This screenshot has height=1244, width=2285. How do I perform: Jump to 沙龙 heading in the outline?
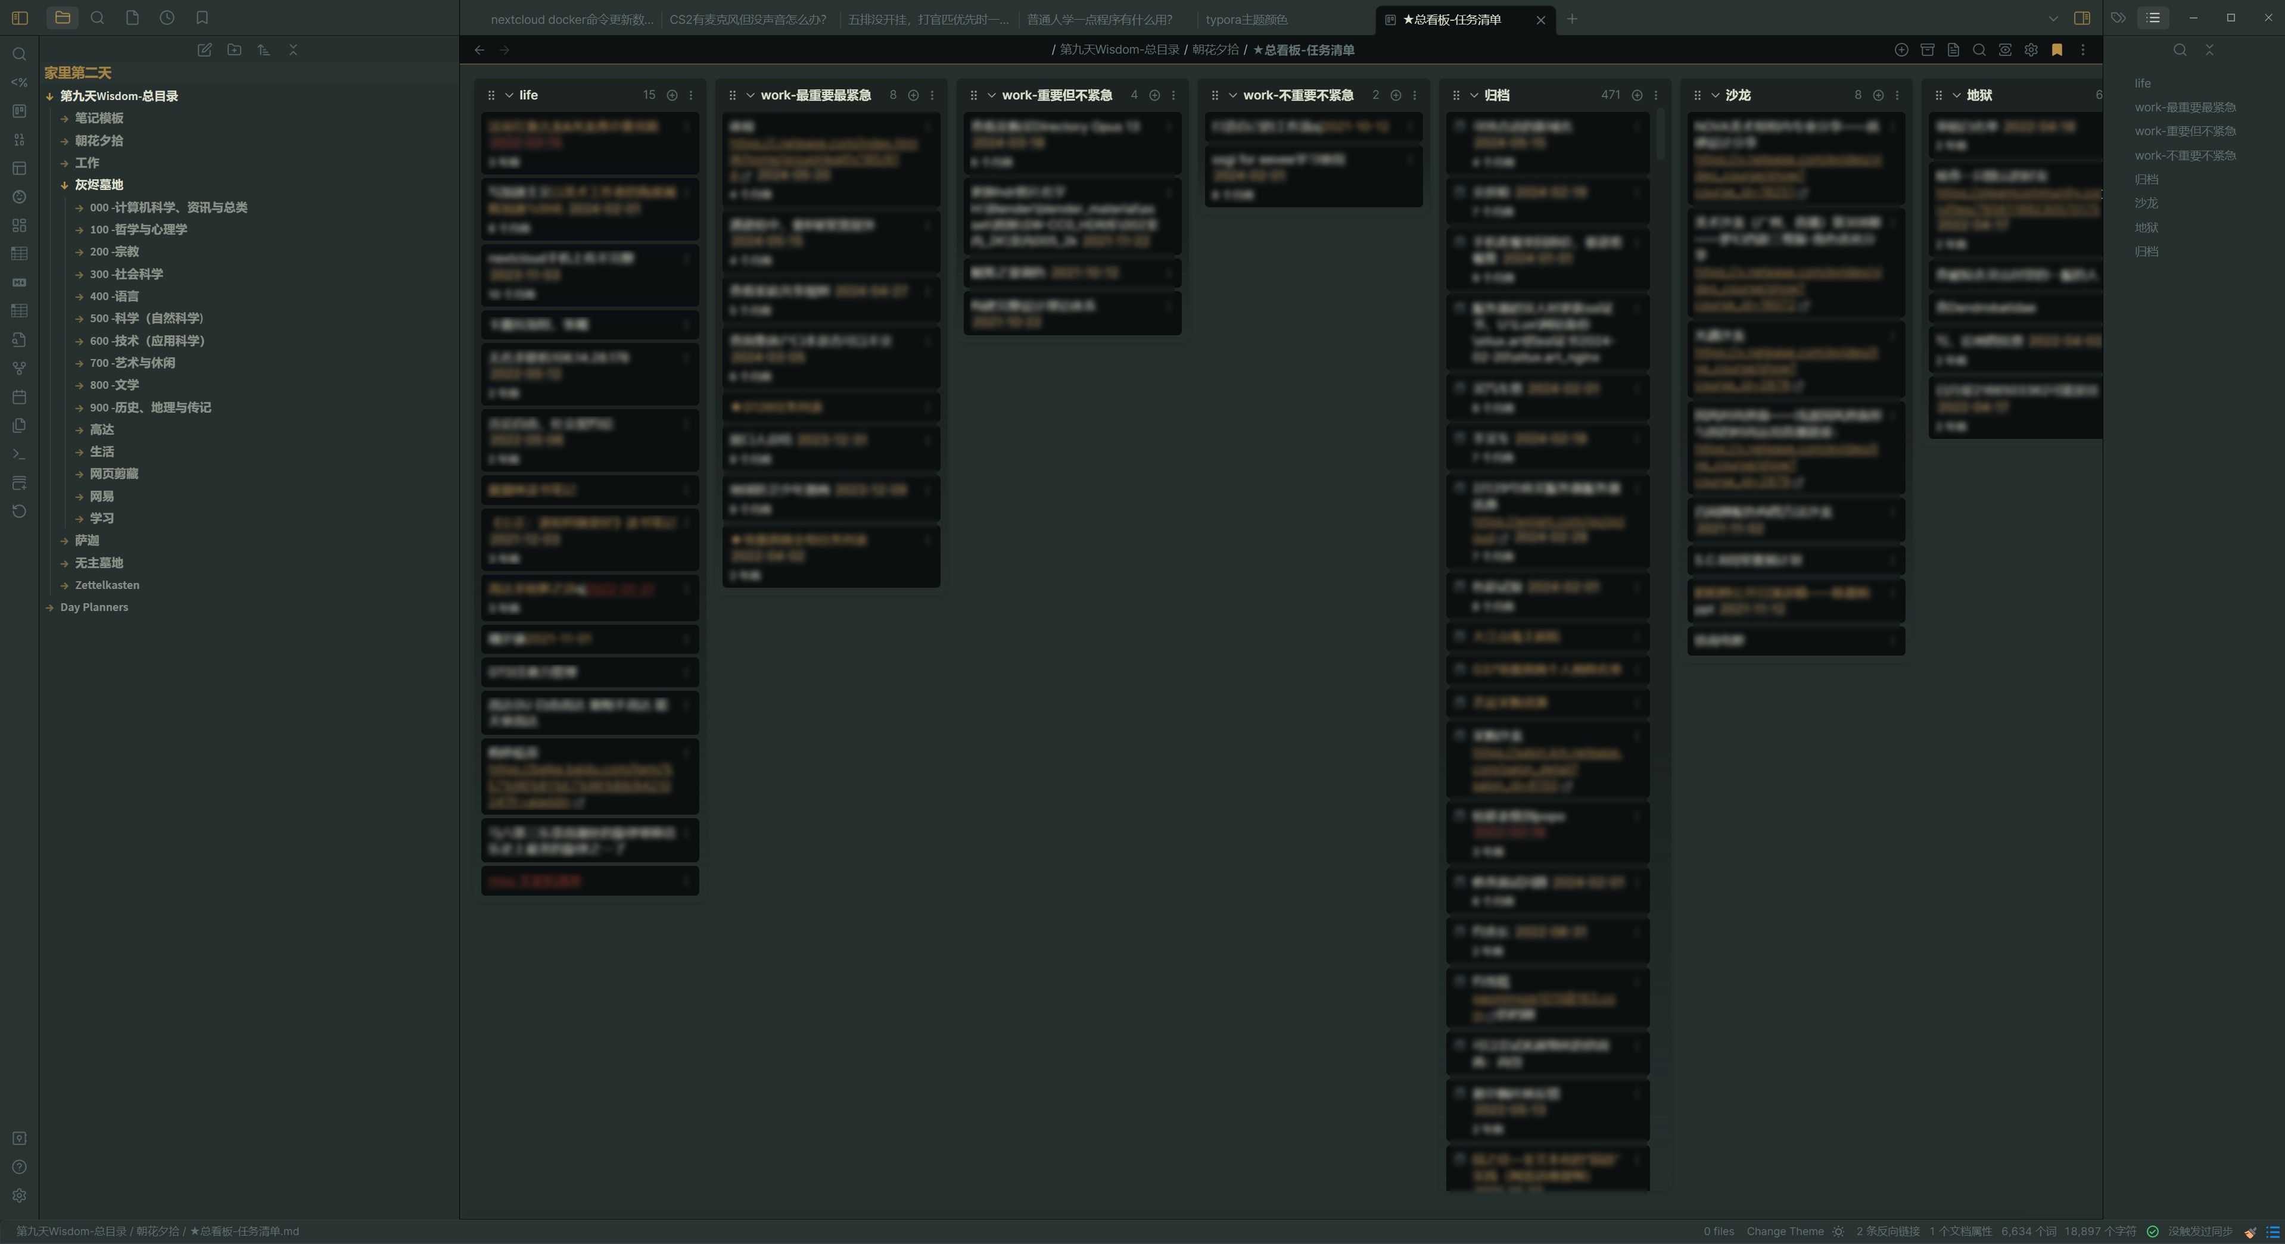click(2147, 203)
